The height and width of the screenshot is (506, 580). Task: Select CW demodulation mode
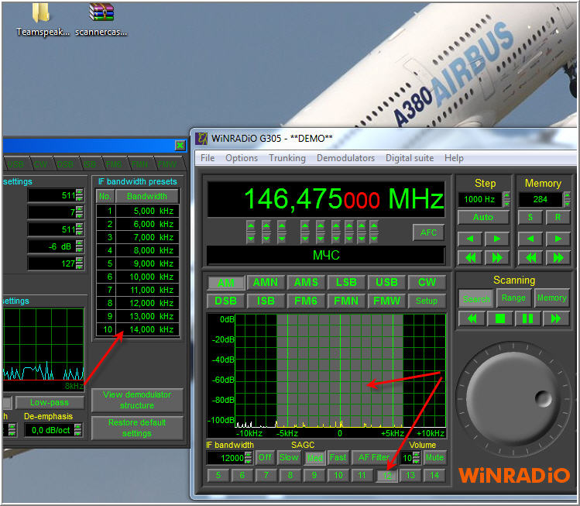tap(427, 282)
